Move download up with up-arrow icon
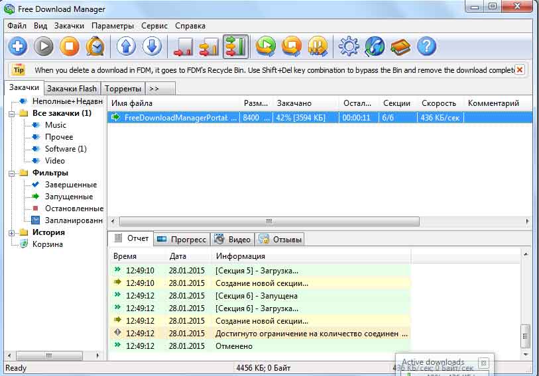The image size is (539, 376). click(x=126, y=46)
